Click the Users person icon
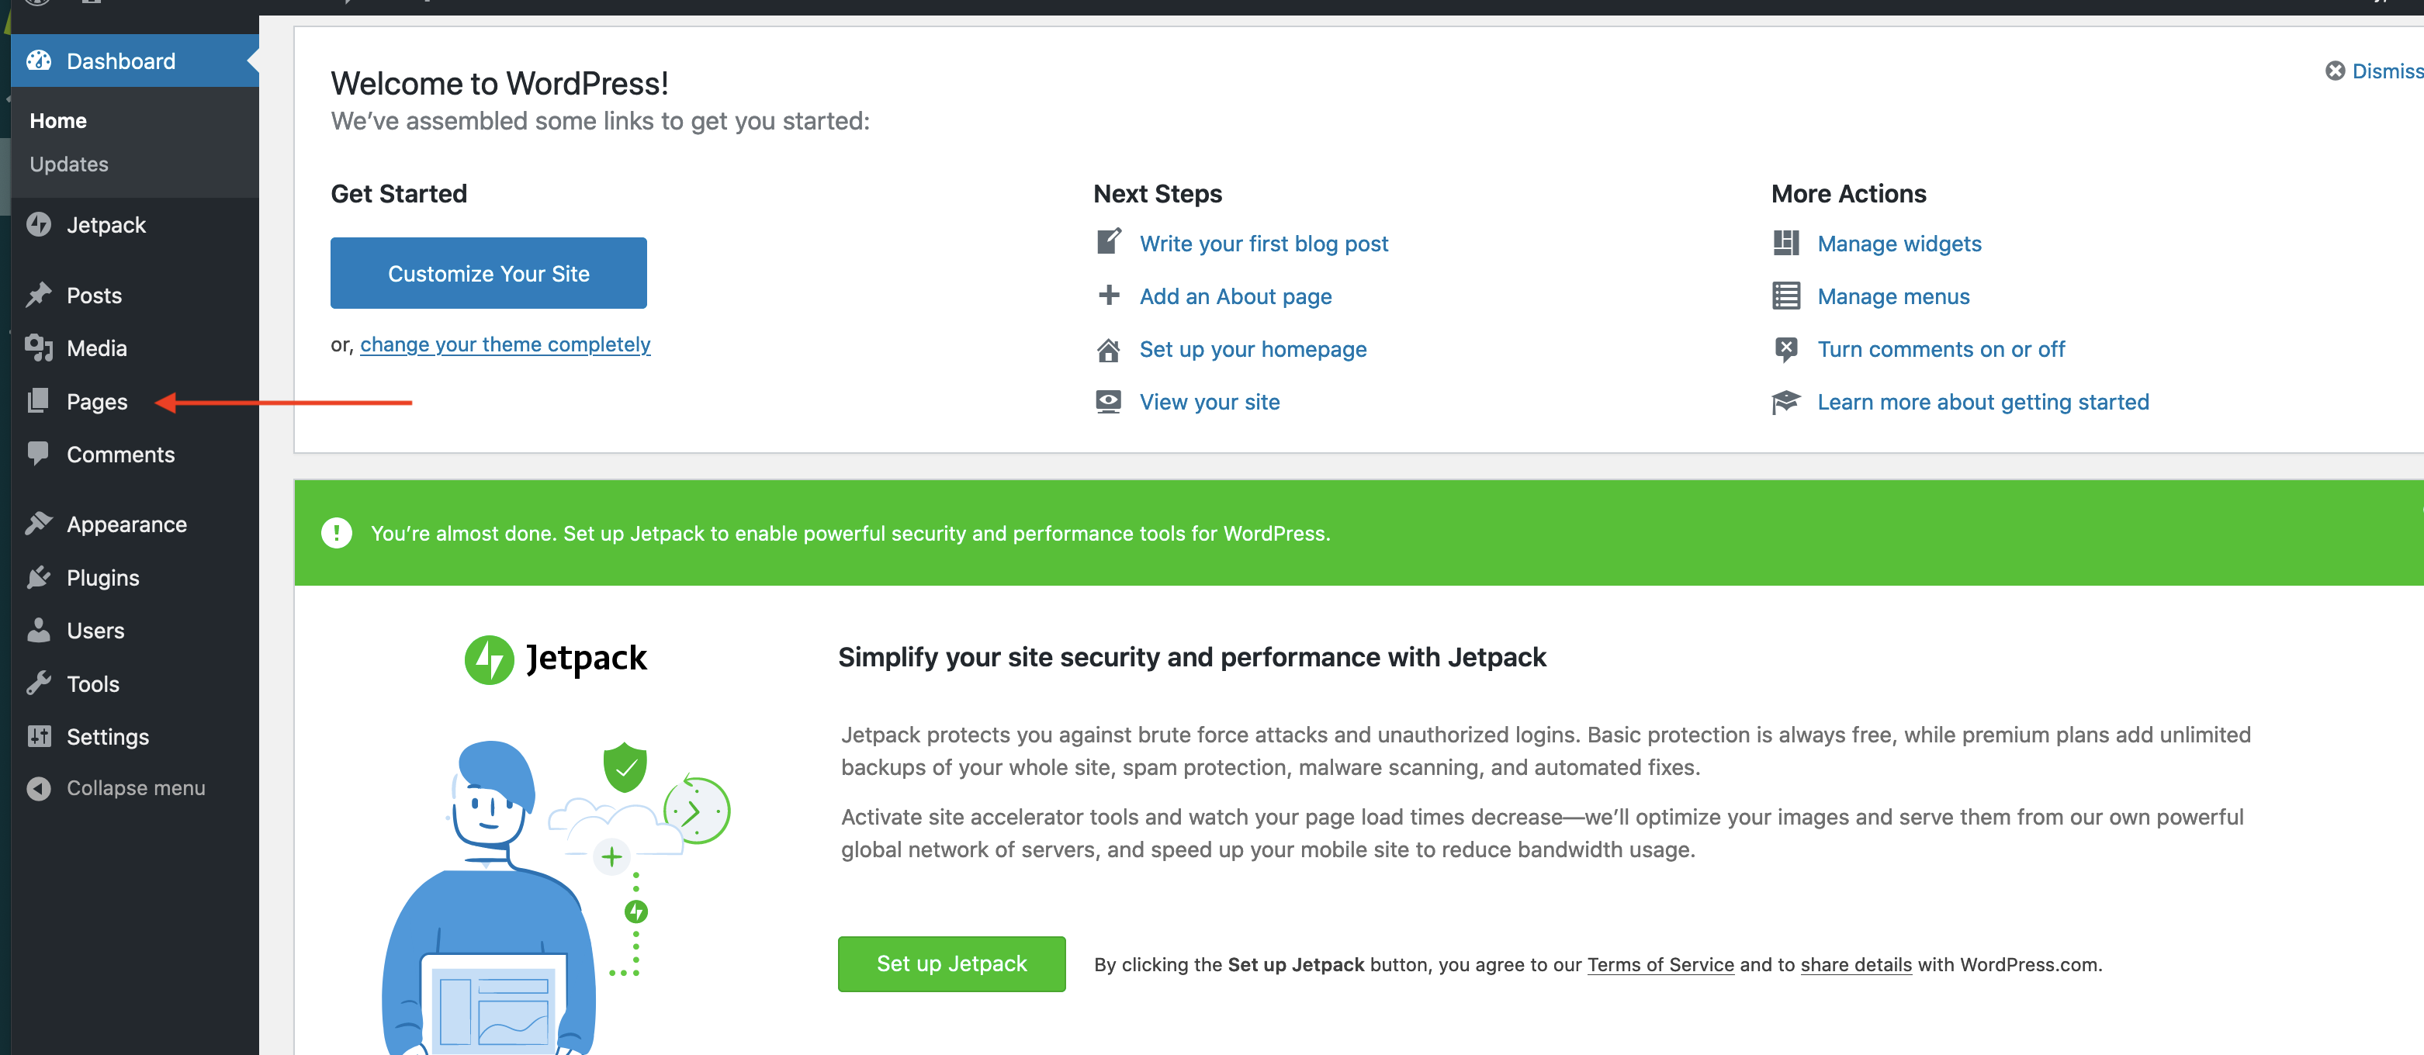The height and width of the screenshot is (1055, 2424). (x=39, y=630)
